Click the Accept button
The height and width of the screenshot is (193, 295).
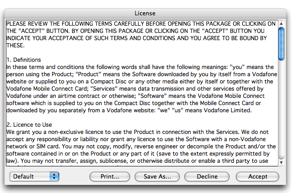(258, 176)
